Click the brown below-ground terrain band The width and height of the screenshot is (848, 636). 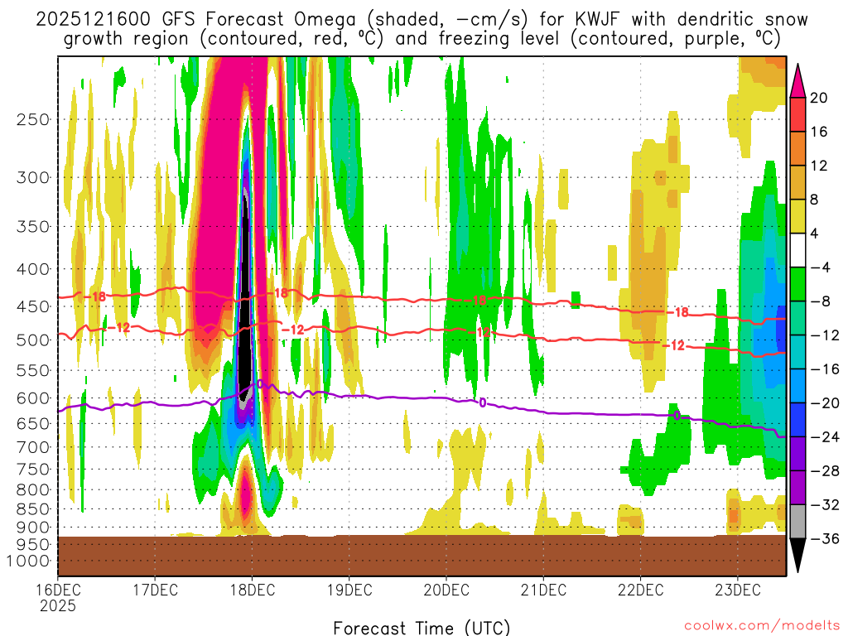tap(422, 556)
